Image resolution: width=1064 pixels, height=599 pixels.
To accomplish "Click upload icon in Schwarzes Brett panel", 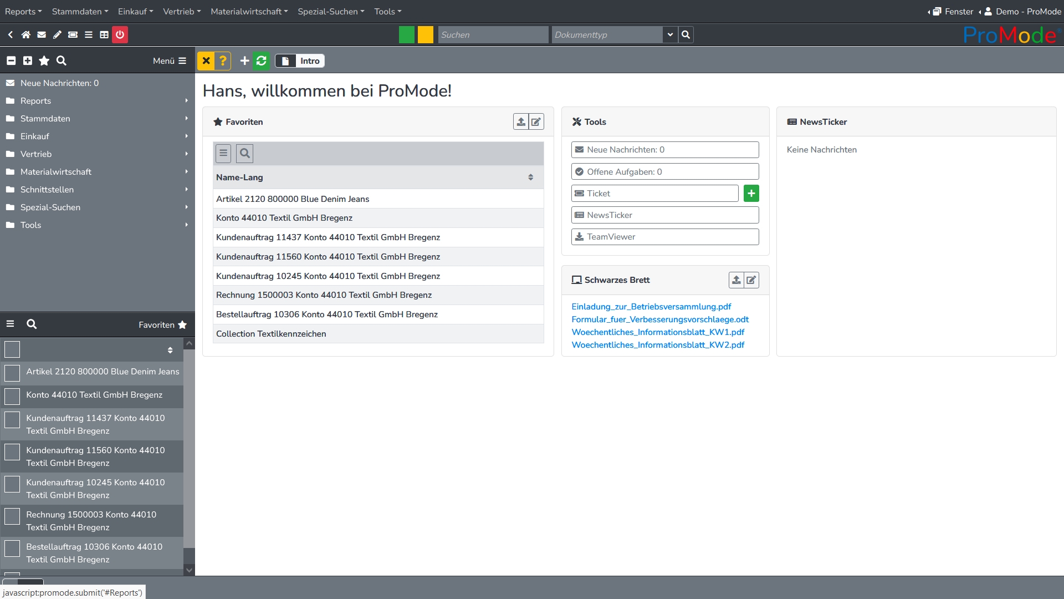I will click(x=736, y=280).
